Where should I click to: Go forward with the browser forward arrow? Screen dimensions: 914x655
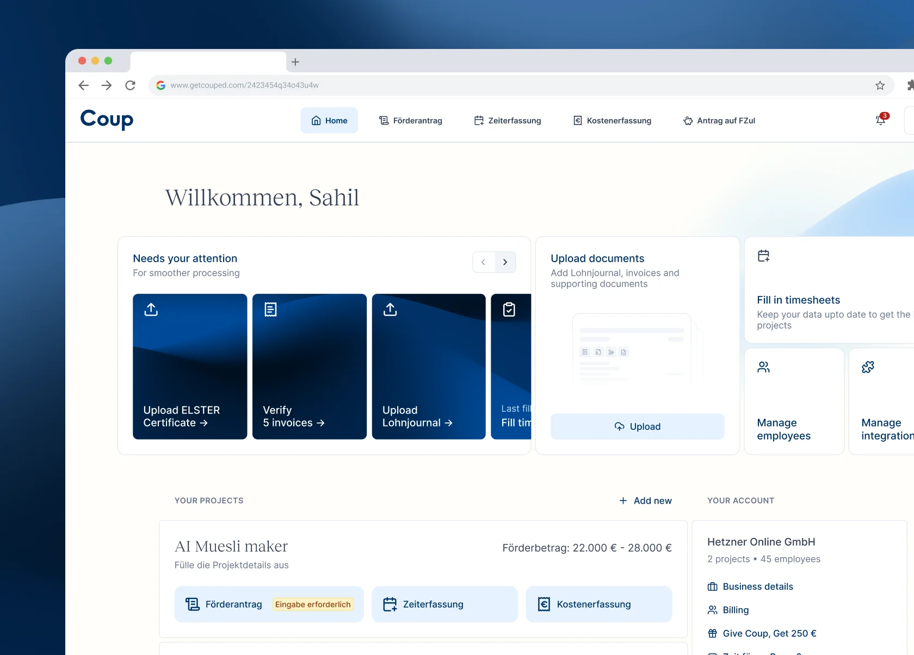[x=107, y=85]
